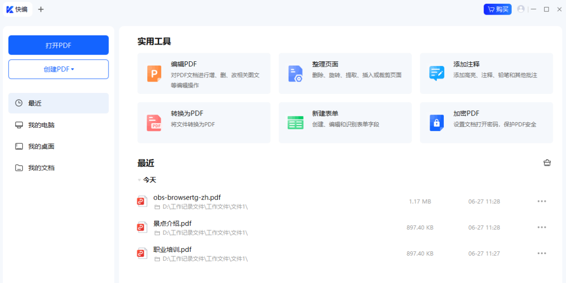
Task: Click the 购买 purchase button
Action: (x=498, y=9)
